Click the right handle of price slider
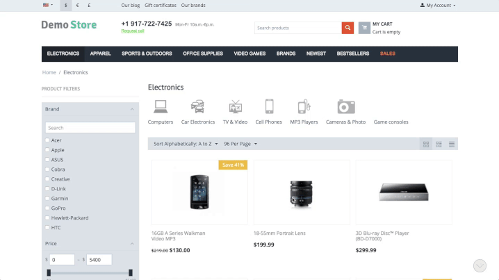499x280 pixels. click(x=131, y=272)
